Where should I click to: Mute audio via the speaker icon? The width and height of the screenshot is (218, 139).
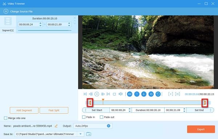click(121, 94)
